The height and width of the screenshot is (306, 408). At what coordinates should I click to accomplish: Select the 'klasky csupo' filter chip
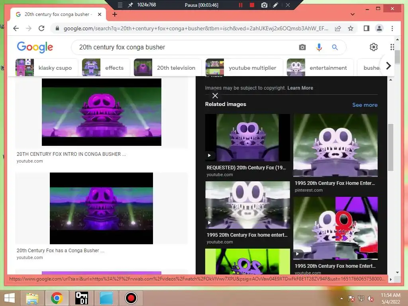tap(47, 68)
